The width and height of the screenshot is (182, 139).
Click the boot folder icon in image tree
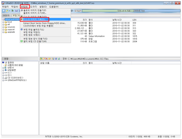[6, 22]
